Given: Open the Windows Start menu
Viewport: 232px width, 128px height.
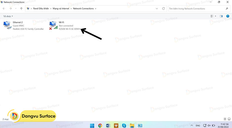Looking at the screenshot, I should pyautogui.click(x=92, y=125).
